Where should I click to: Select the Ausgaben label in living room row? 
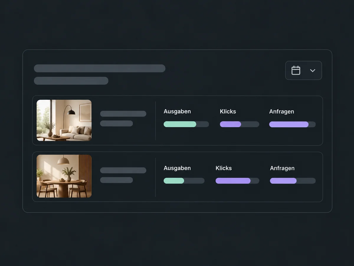pos(177,111)
